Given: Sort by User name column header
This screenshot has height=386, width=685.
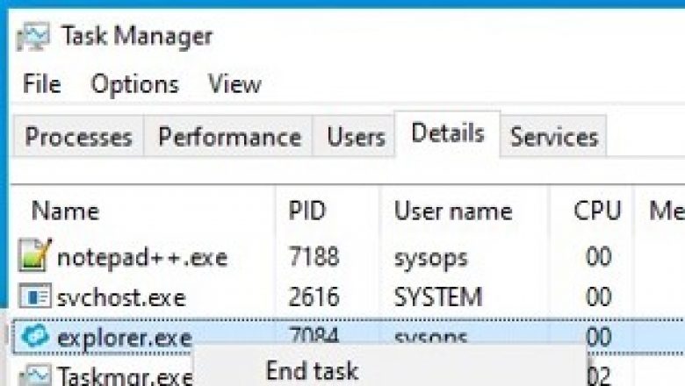Looking at the screenshot, I should pyautogui.click(x=452, y=211).
